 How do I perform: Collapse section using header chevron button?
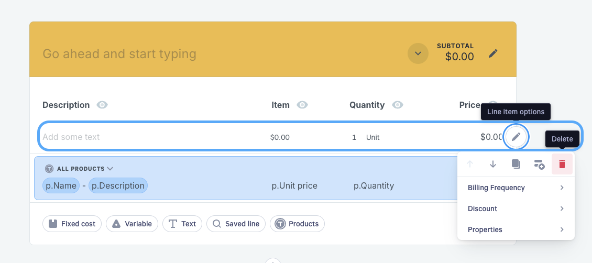coord(418,53)
